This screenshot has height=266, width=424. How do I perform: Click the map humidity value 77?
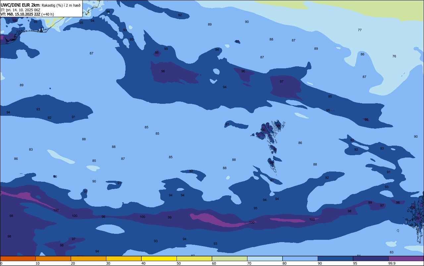click(360, 30)
